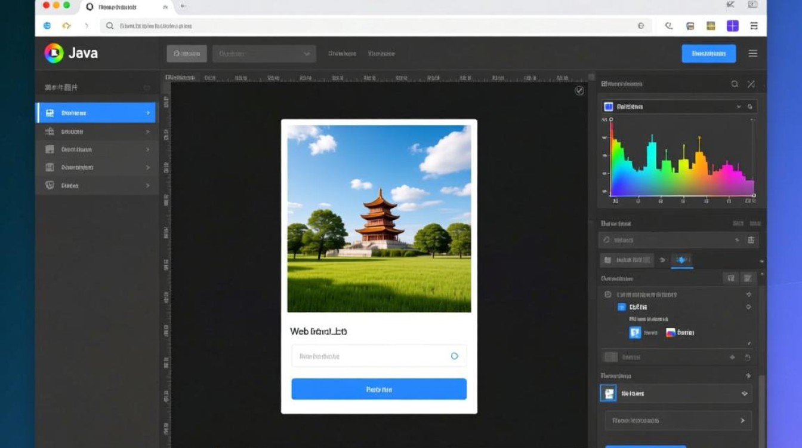Click the purple grid extension icon
Viewport: 802px width, 448px height.
pyautogui.click(x=732, y=26)
